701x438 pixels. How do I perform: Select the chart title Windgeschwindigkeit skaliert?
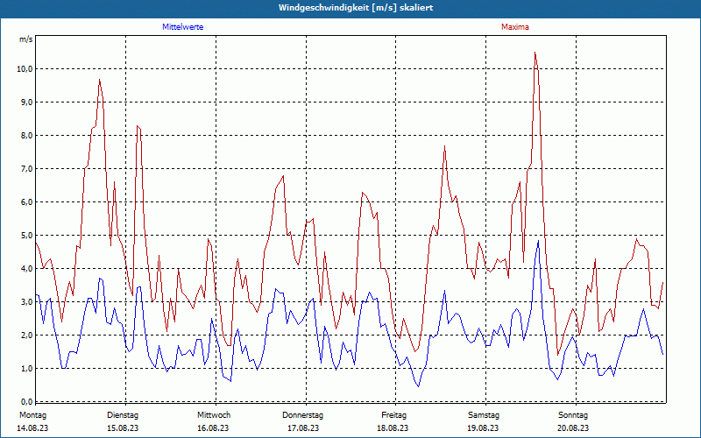[x=356, y=8]
